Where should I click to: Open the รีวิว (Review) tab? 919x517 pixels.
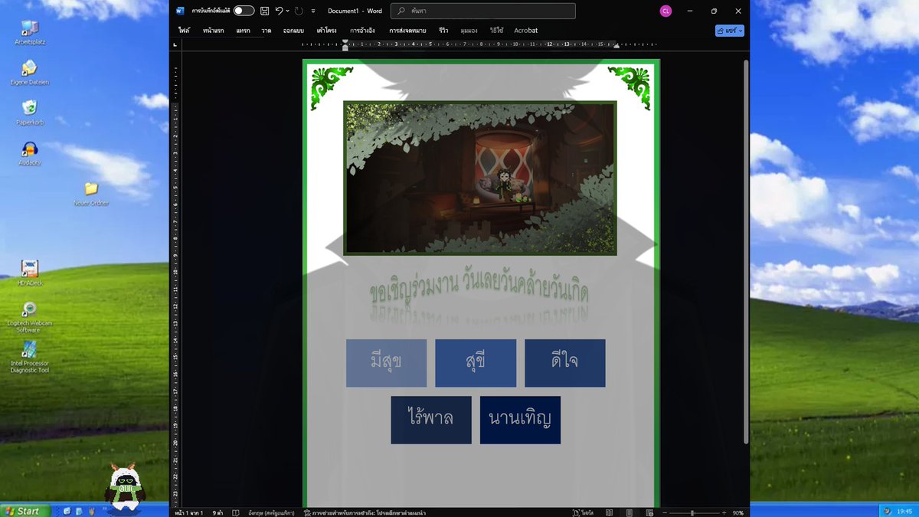point(443,31)
